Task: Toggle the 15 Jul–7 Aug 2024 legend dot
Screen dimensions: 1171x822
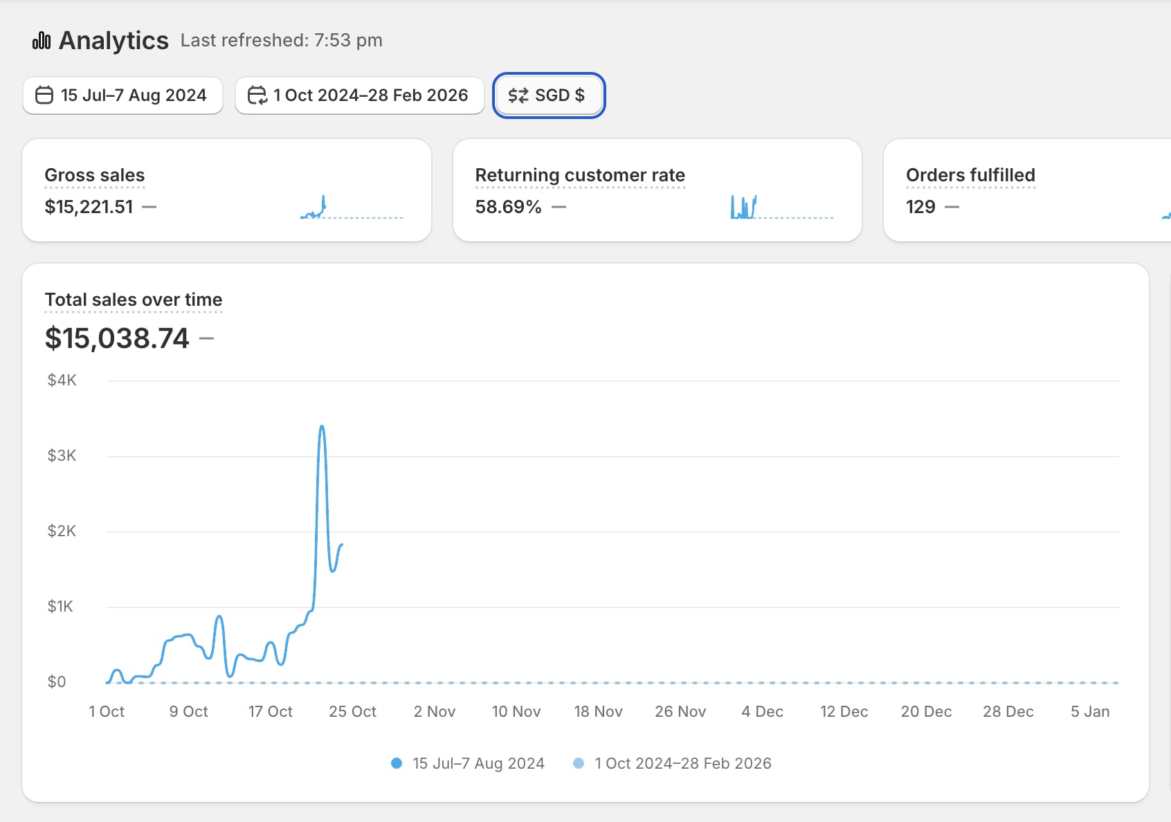Action: (397, 763)
